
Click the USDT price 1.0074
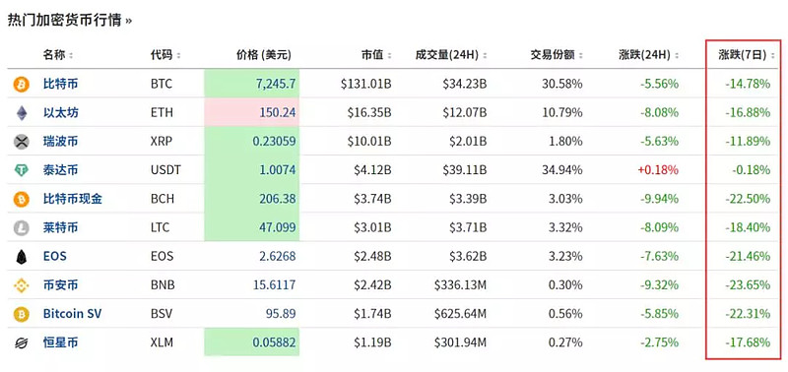278,170
